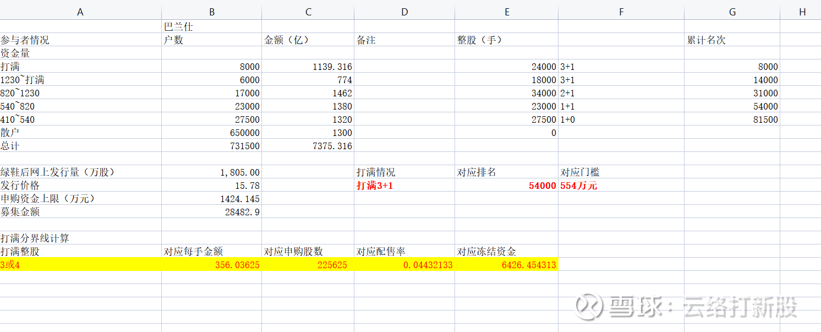
Task: Select the highlighted value 356.03625
Action: tap(212, 264)
